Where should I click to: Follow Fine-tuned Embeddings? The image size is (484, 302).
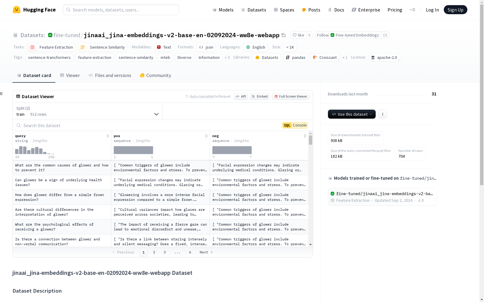348,35
